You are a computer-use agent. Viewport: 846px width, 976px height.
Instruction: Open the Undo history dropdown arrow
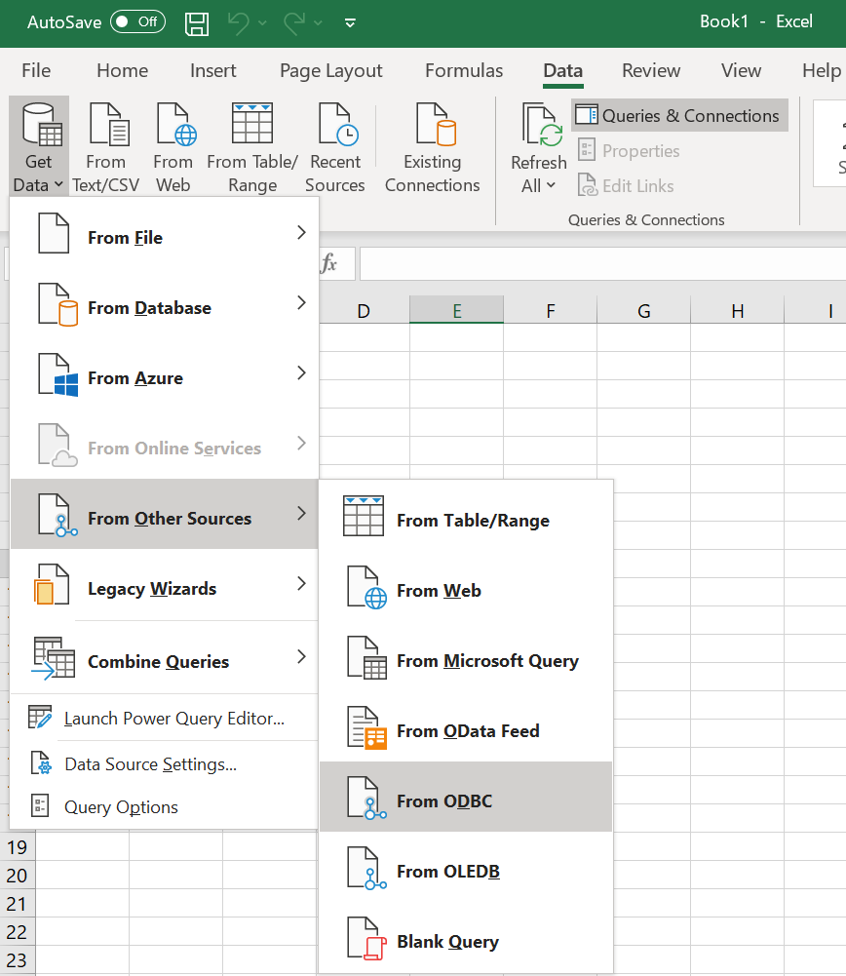coord(262,23)
